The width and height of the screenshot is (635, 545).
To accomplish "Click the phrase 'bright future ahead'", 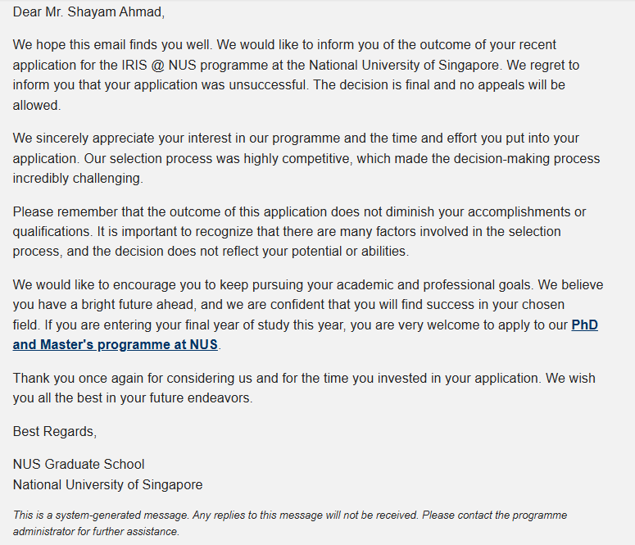I will (x=139, y=305).
